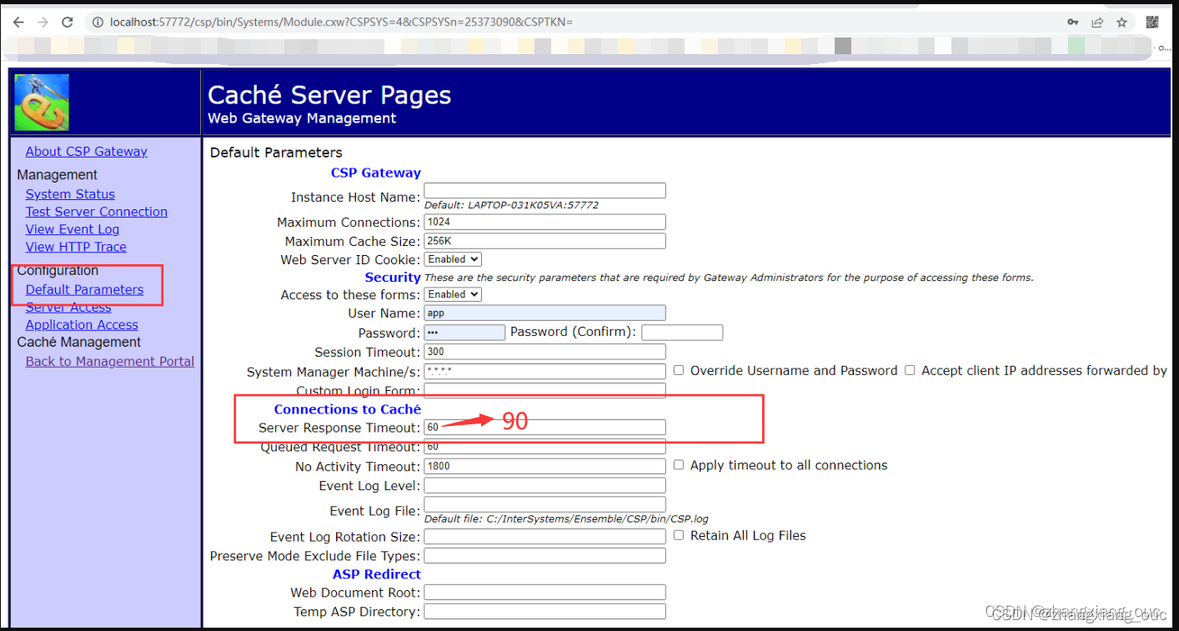This screenshot has height=631, width=1179.
Task: Click Maximum Connections field
Action: tap(544, 223)
